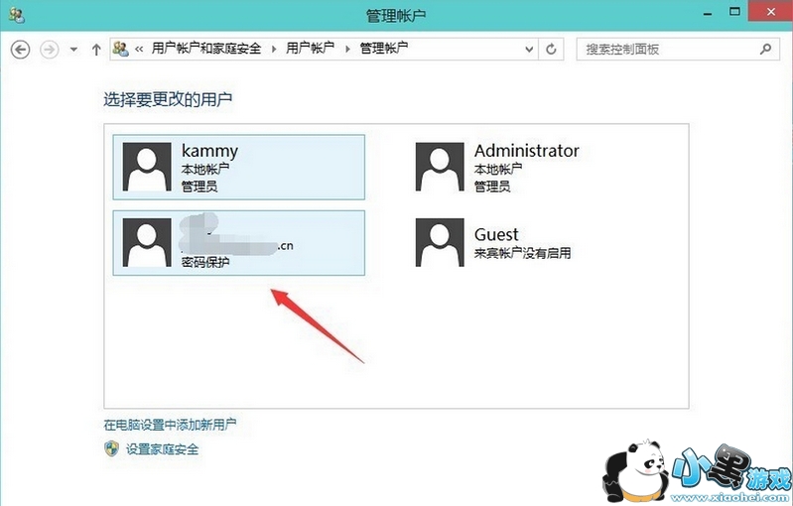
Task: Close the 管理帐户 window
Action: point(770,12)
